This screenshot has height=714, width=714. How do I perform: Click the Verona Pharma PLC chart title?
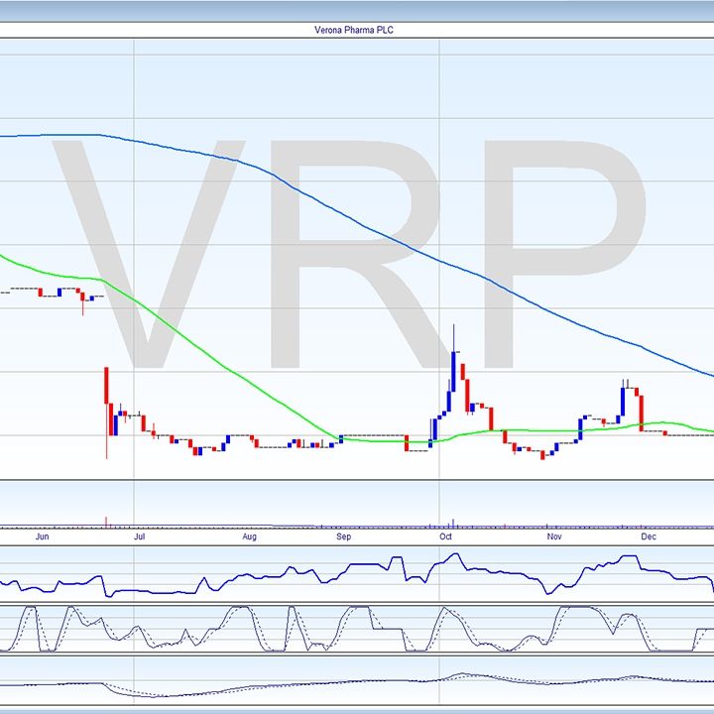point(354,30)
